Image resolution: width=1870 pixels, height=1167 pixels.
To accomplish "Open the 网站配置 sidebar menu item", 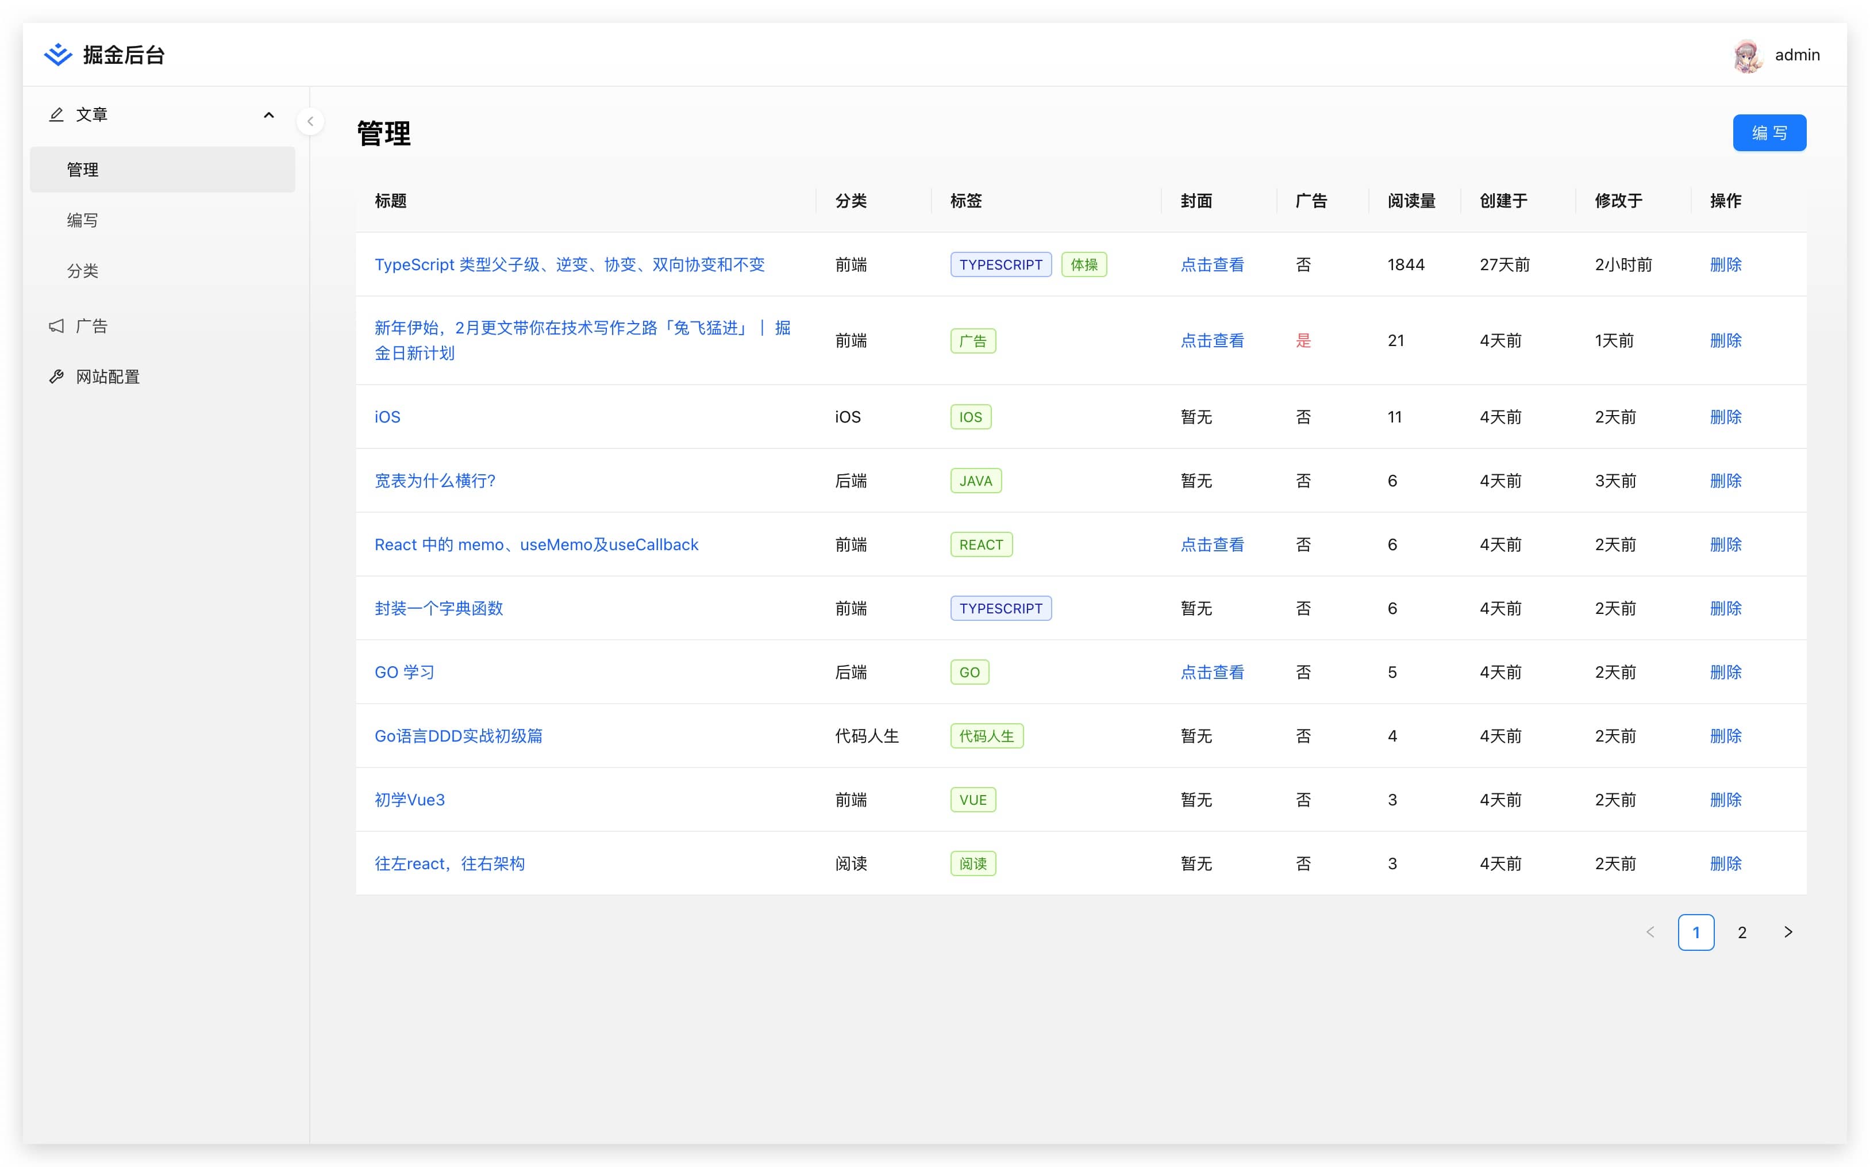I will pyautogui.click(x=162, y=377).
